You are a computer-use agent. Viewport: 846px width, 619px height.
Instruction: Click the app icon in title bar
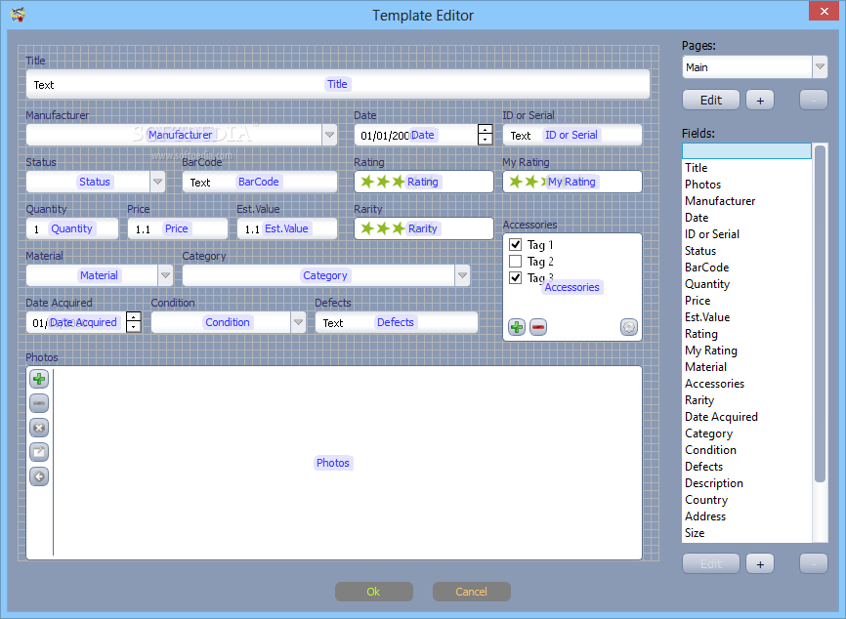click(x=18, y=14)
